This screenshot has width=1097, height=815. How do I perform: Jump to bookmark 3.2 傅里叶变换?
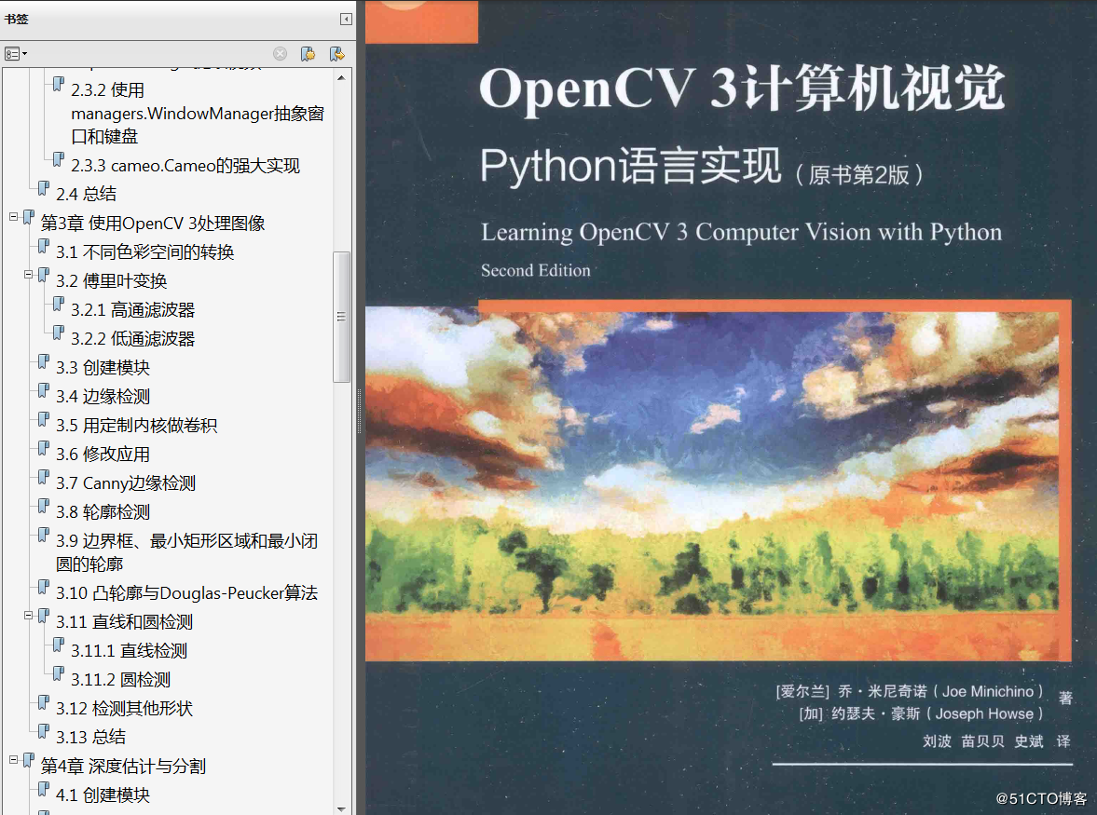pos(111,281)
